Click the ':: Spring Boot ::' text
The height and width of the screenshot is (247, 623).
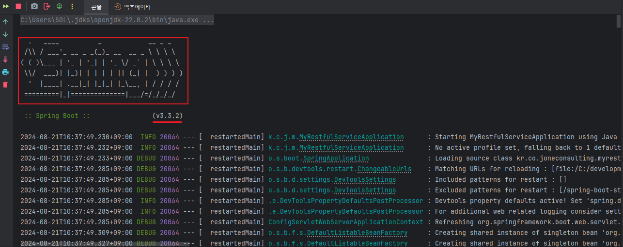(57, 116)
